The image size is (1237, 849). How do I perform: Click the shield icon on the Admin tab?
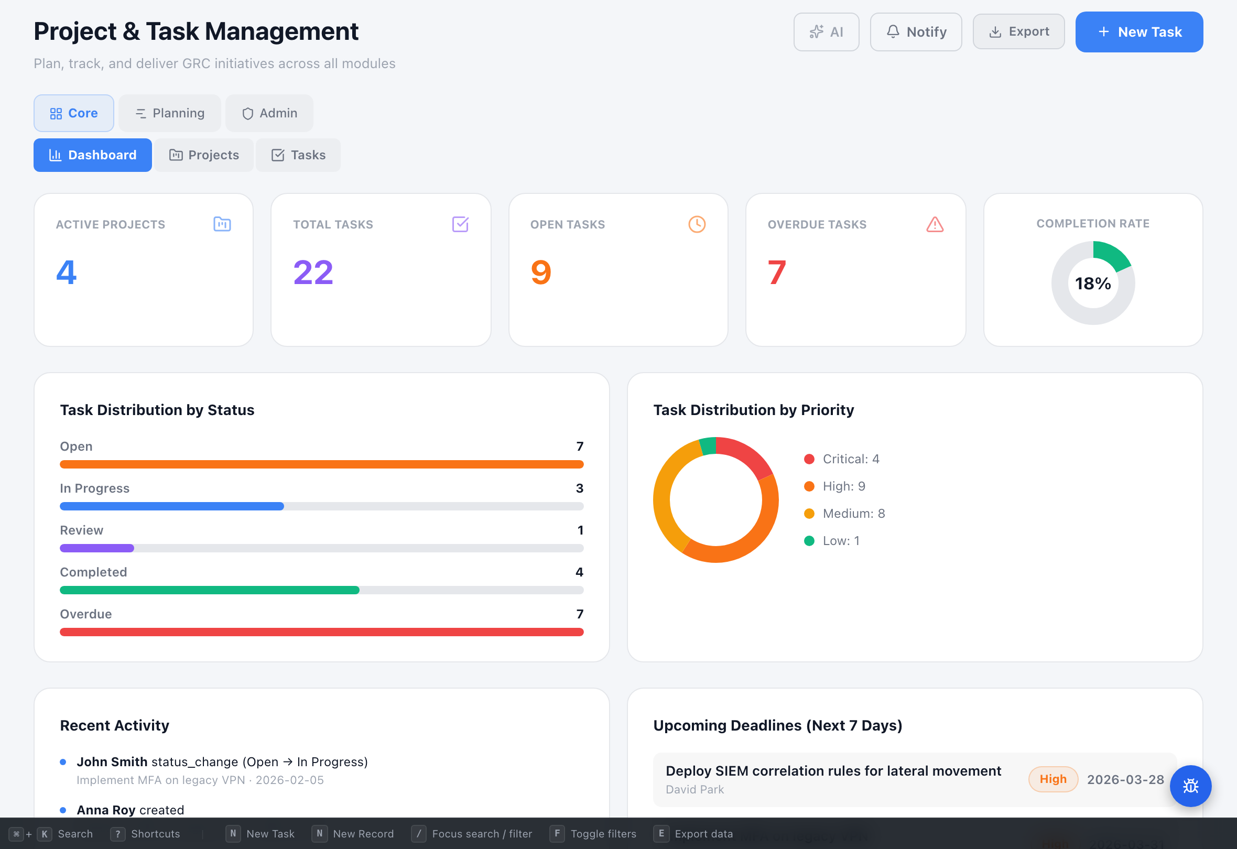[x=247, y=113]
